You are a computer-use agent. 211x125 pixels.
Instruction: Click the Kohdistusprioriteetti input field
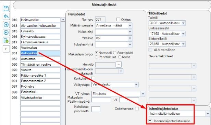point(96,109)
